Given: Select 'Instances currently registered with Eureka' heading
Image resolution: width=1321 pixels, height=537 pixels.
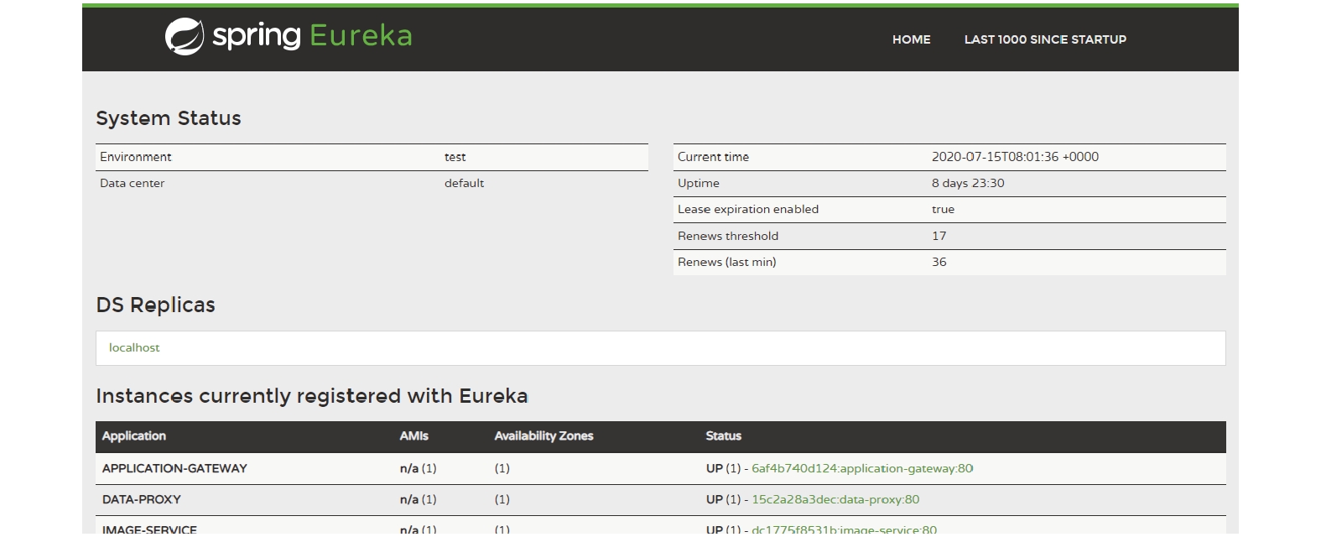Looking at the screenshot, I should [312, 396].
